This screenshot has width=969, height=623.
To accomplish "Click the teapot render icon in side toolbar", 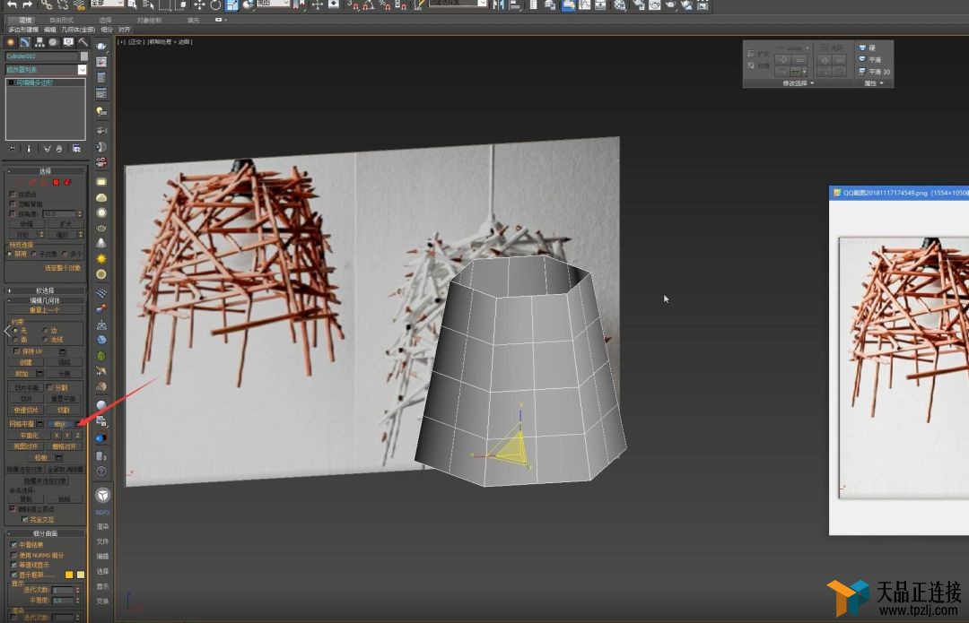I will click(x=101, y=47).
